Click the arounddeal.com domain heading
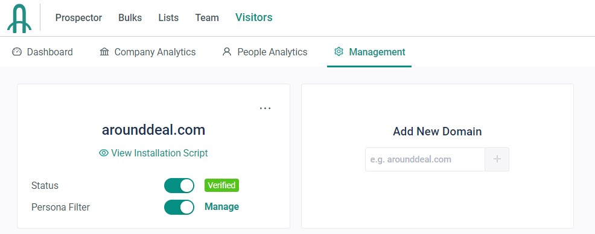The height and width of the screenshot is (234, 595). click(153, 130)
